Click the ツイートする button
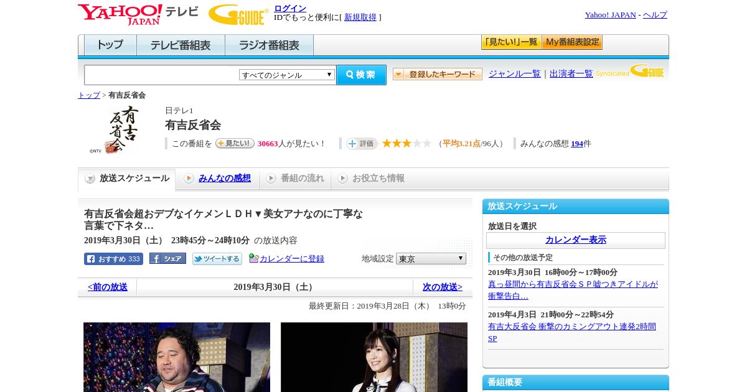Screen dimensions: 747x392 click(x=217, y=259)
